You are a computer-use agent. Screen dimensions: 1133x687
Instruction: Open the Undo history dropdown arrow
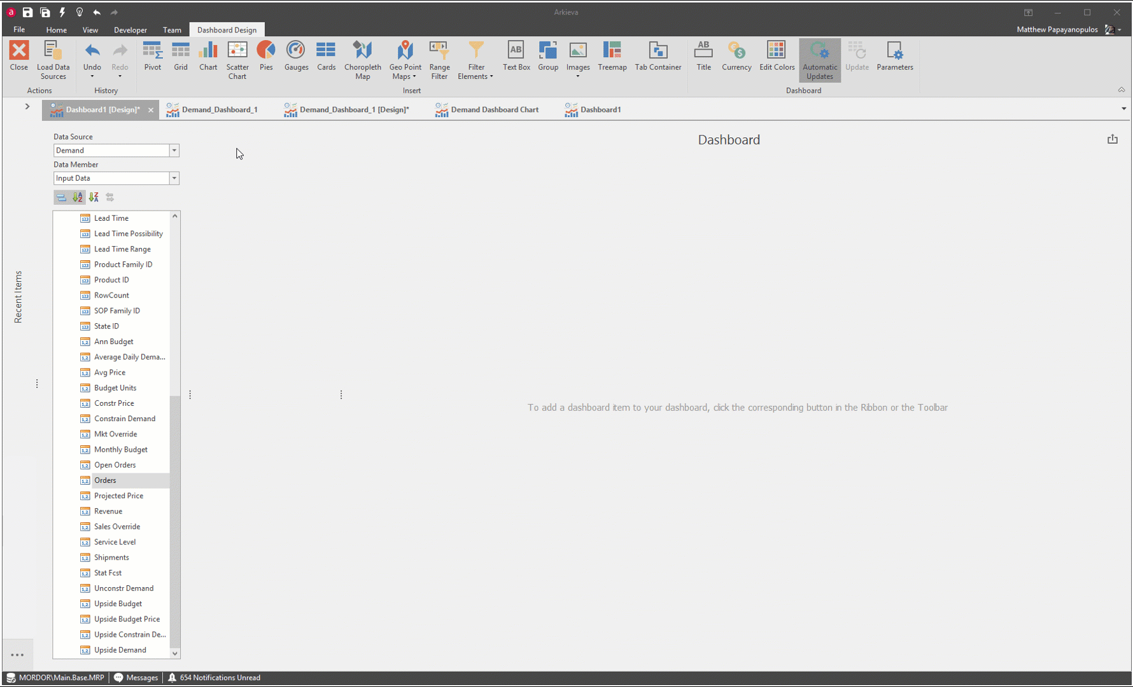coord(92,76)
